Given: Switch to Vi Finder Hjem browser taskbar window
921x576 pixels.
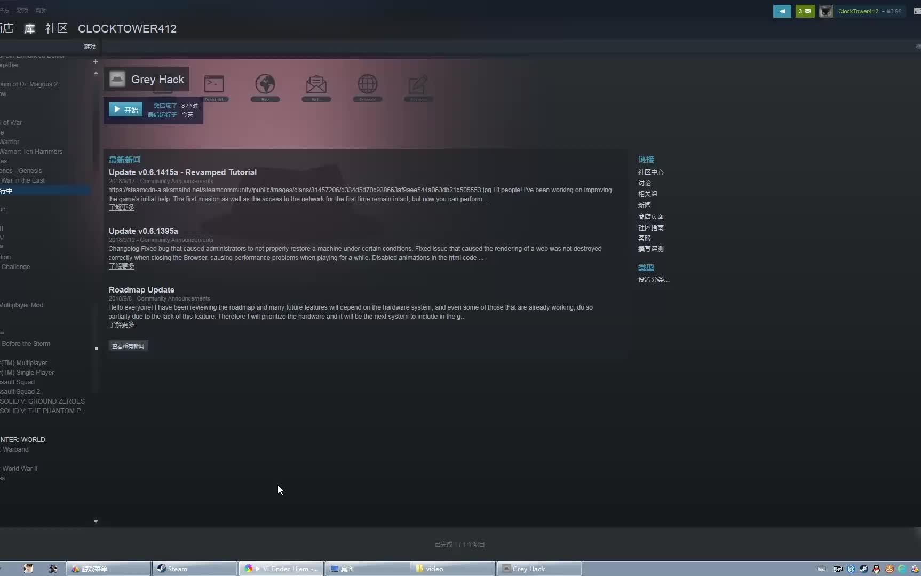Looking at the screenshot, I should [x=281, y=569].
